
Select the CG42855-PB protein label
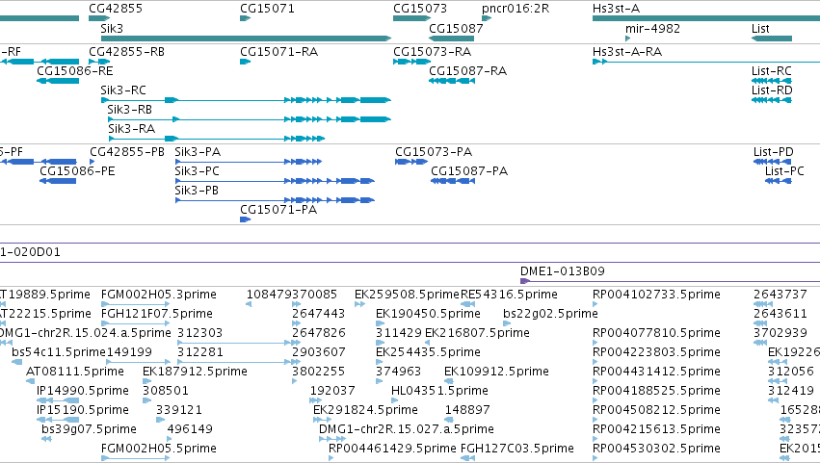(x=127, y=152)
